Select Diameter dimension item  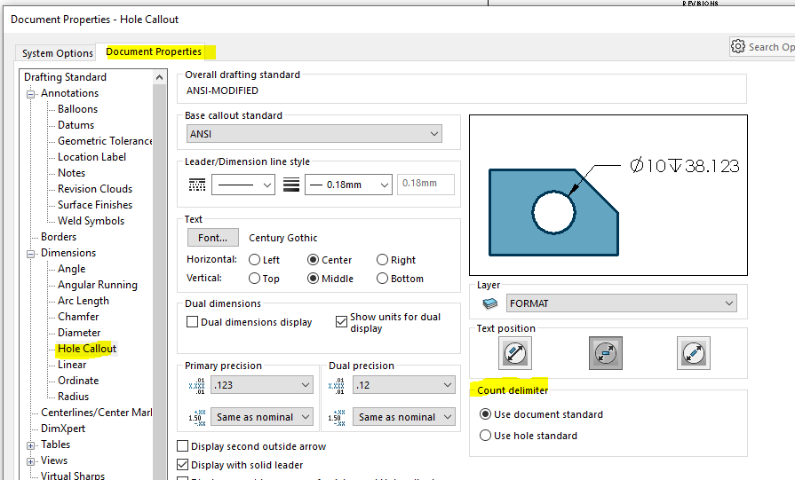click(x=79, y=333)
